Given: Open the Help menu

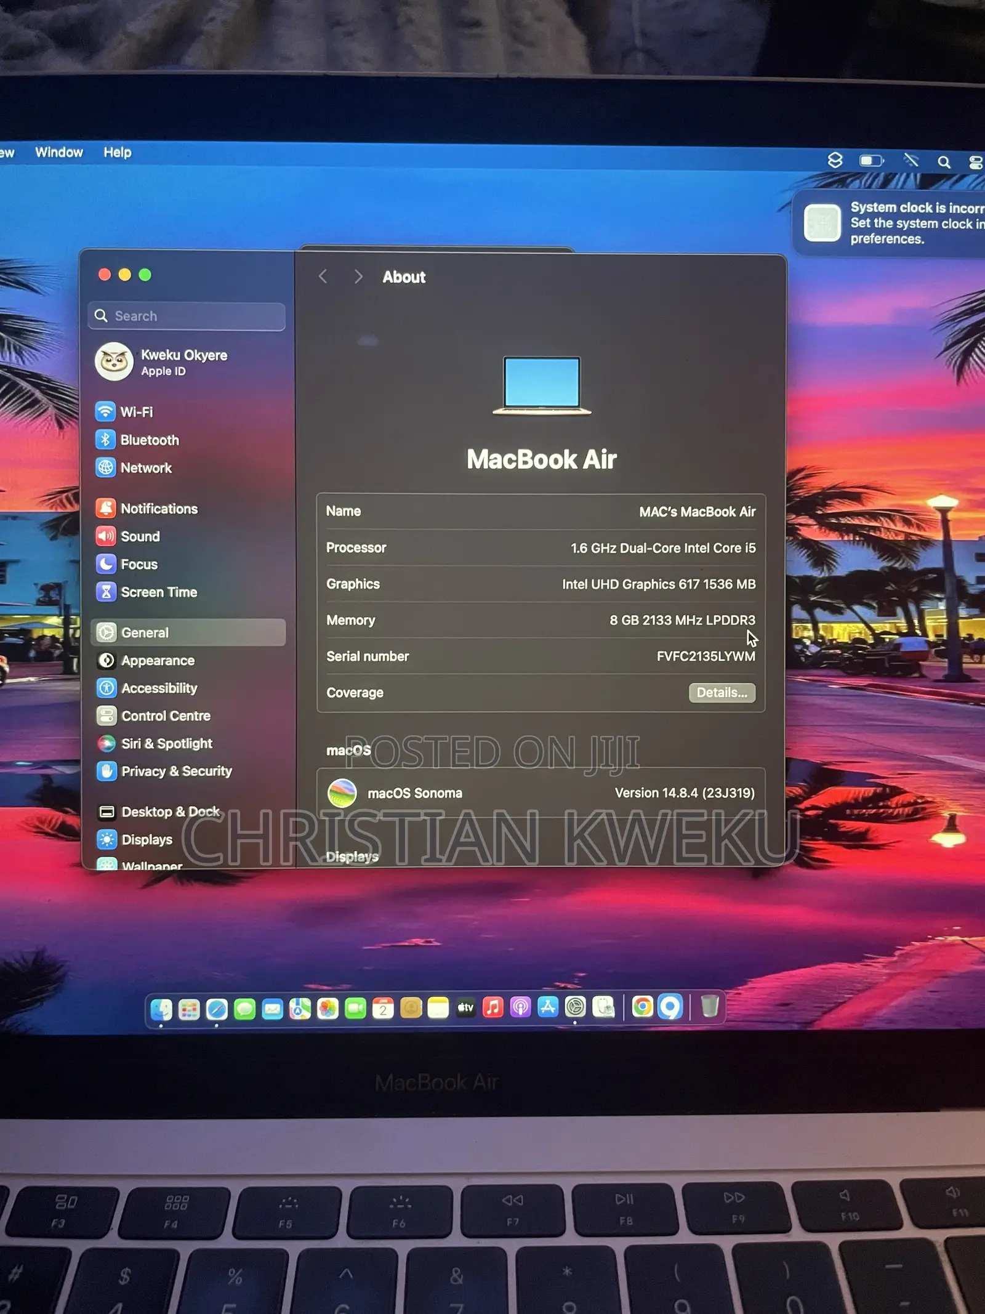Looking at the screenshot, I should tap(117, 152).
